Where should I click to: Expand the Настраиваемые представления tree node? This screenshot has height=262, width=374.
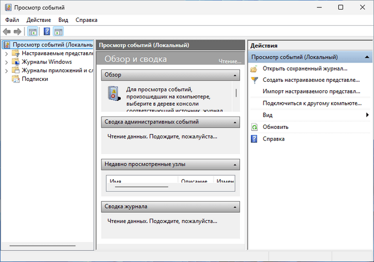6,53
